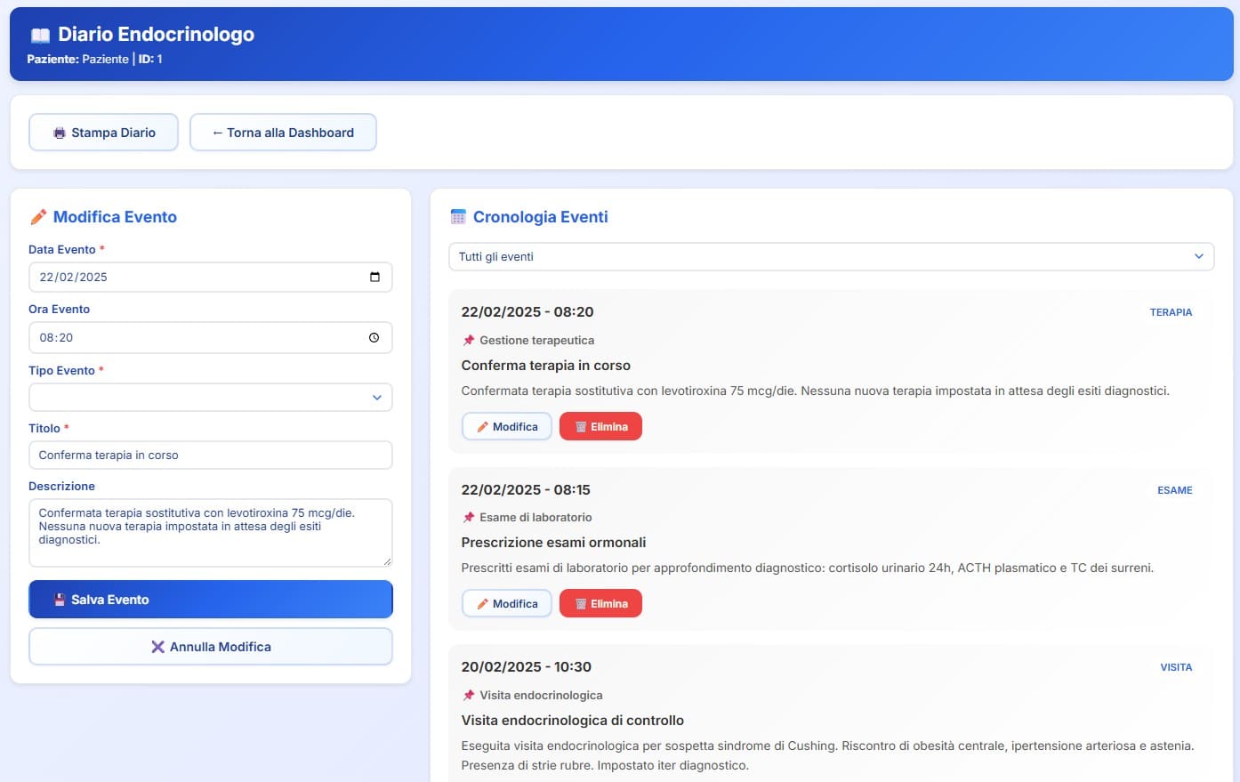Click the calendar icon beside Cronologia Eventi
The width and height of the screenshot is (1240, 782).
458,216
